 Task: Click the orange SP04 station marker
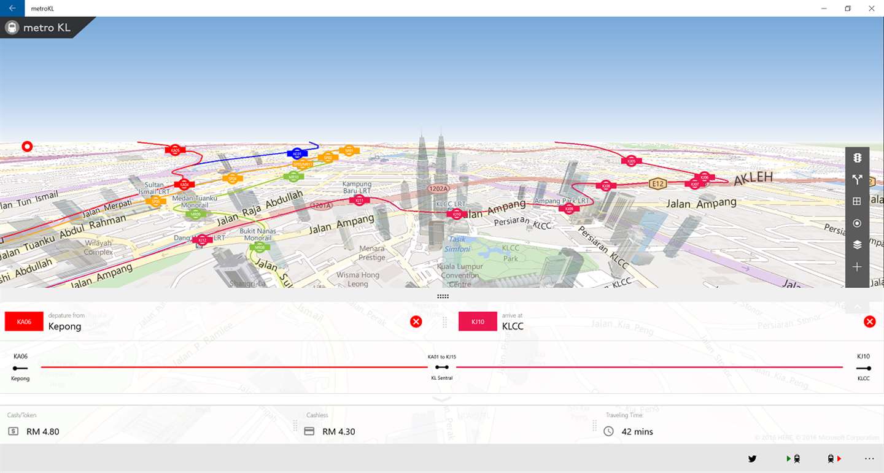[x=233, y=179]
